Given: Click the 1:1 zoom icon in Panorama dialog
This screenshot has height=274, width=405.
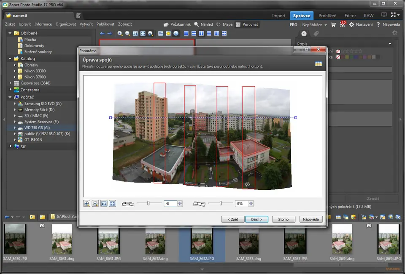Looking at the screenshot, I should (104, 204).
